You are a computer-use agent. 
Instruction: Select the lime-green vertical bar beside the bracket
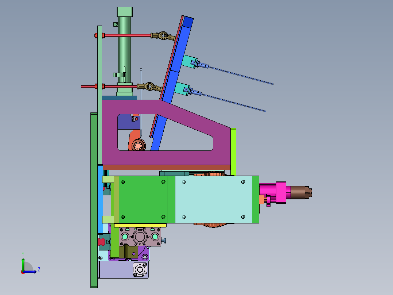click(233, 152)
